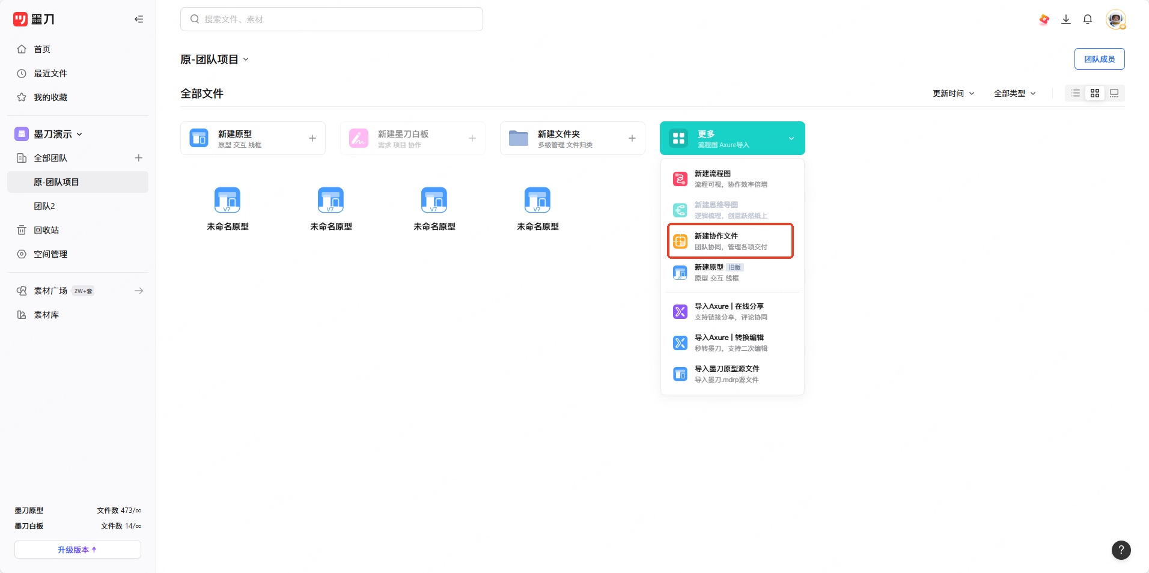Click the gift promotion icon in header
1149x573 pixels.
point(1044,20)
